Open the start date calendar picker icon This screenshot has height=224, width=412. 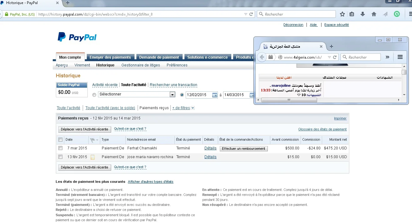pos(215,95)
